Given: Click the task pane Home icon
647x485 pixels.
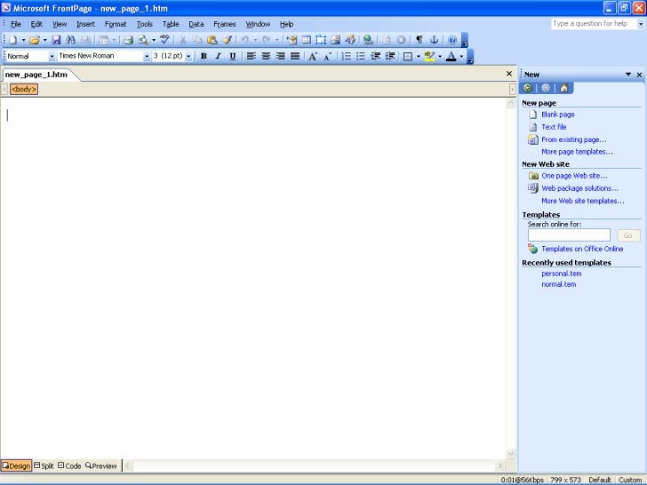Looking at the screenshot, I should (564, 88).
